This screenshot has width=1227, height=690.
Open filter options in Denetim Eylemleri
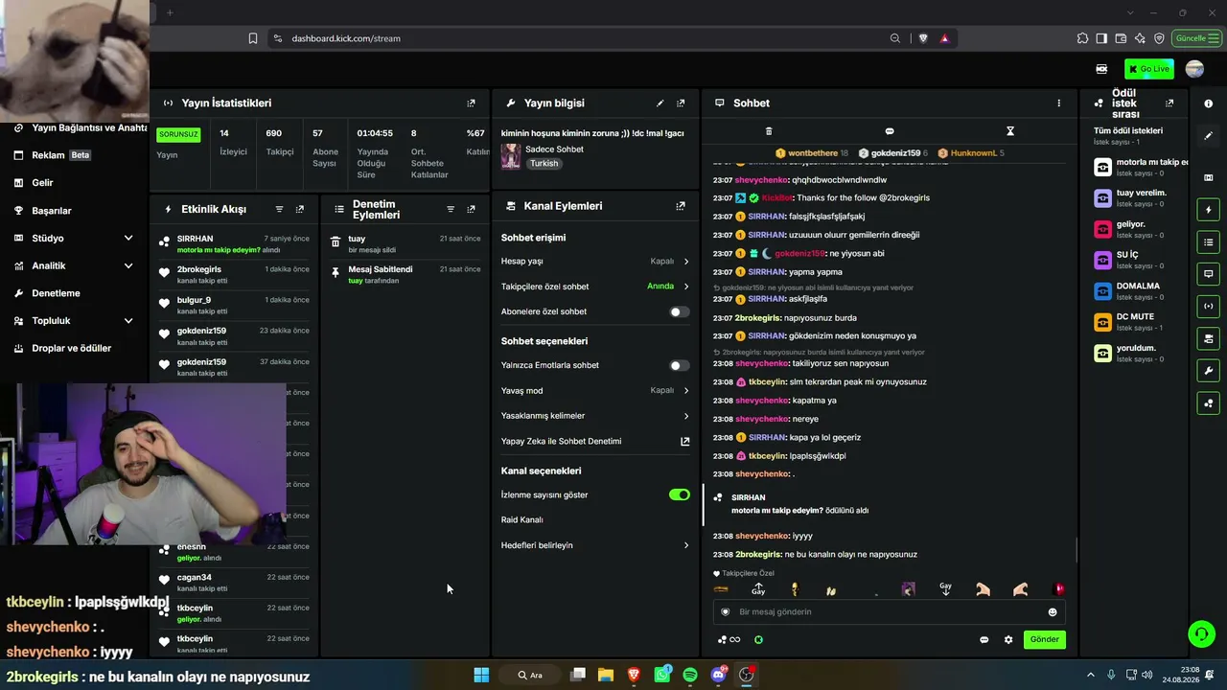[451, 209]
